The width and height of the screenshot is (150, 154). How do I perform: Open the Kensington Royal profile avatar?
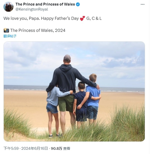pyautogui.click(x=8, y=7)
